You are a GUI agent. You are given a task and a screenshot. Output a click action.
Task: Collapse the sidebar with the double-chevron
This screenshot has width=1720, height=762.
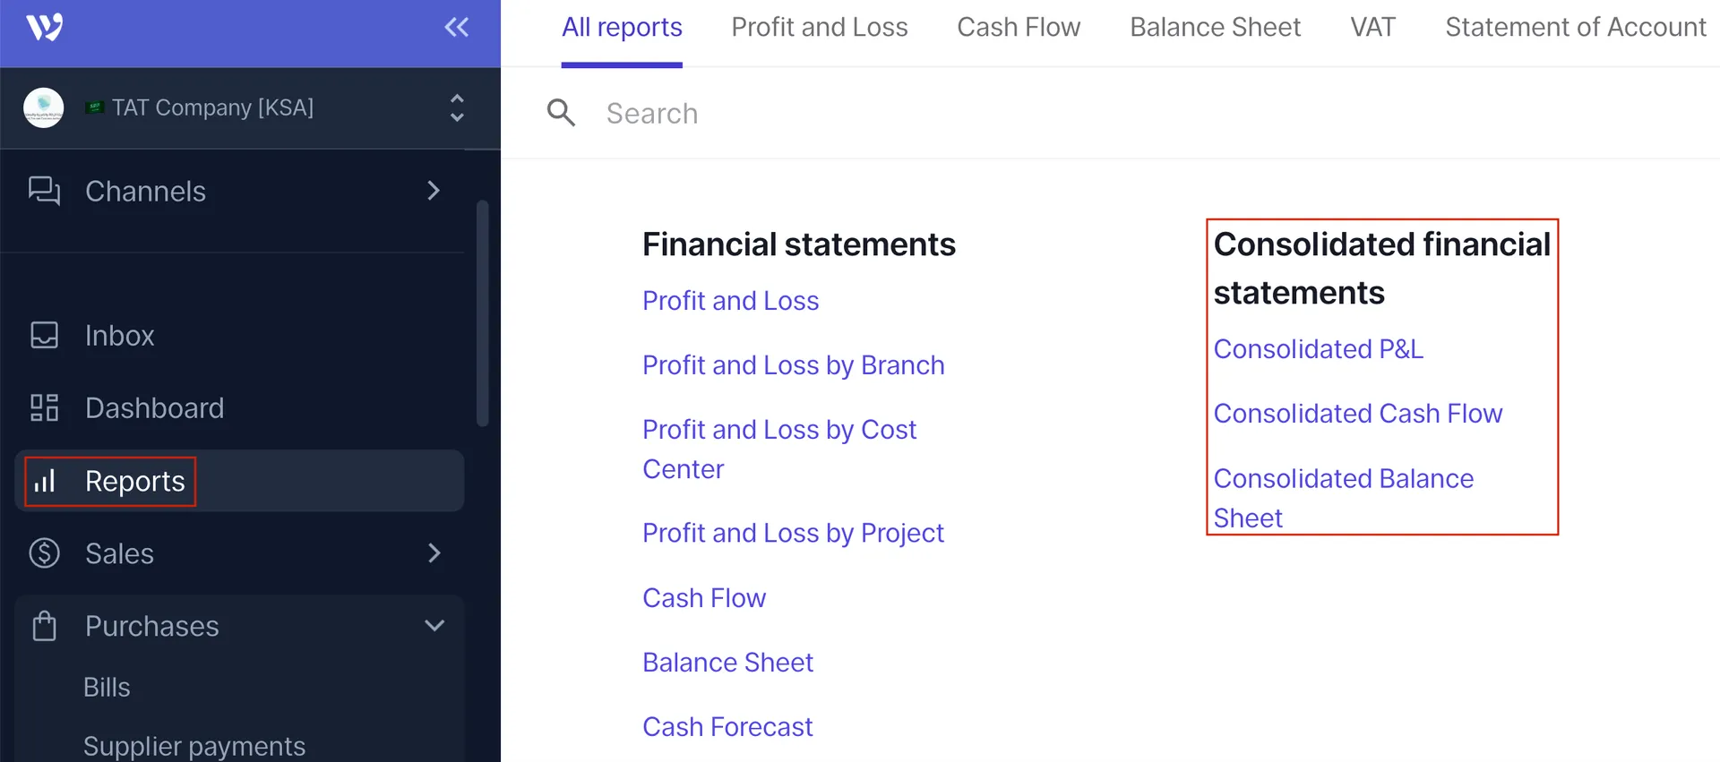coord(456,28)
